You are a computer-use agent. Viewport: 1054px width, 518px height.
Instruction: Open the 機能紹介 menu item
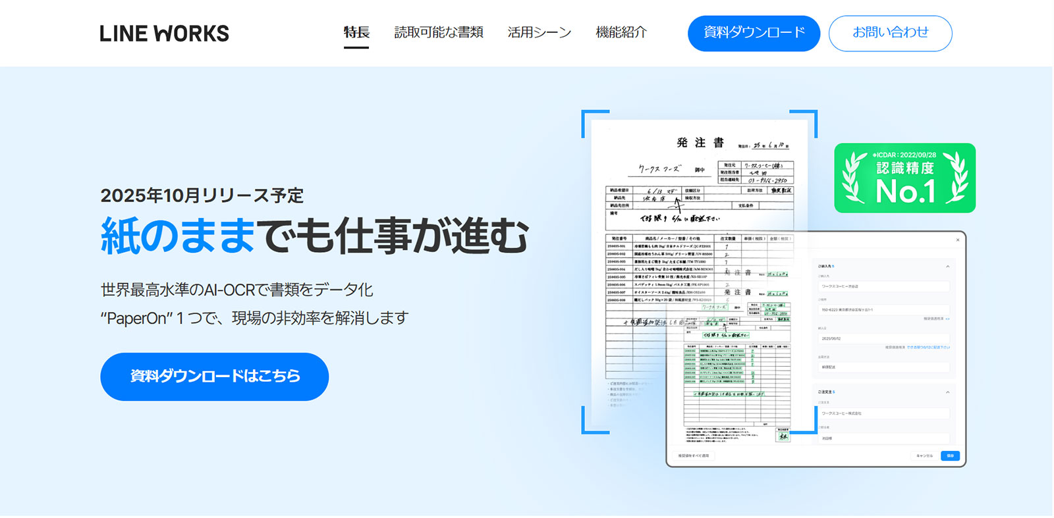point(621,32)
